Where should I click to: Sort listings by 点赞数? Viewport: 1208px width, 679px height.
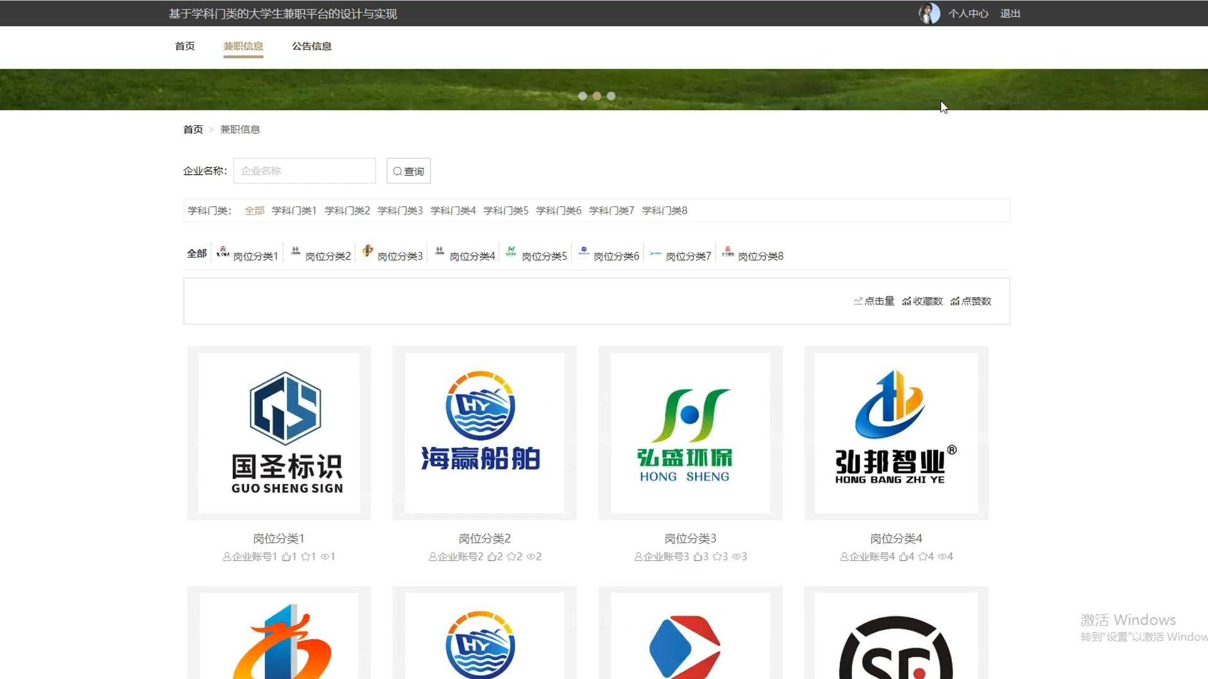click(971, 301)
